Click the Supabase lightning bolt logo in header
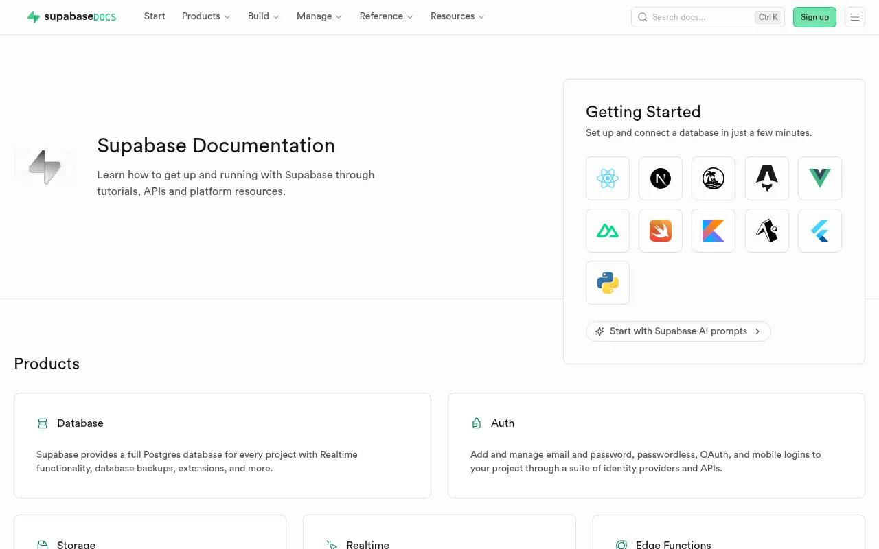This screenshot has width=879, height=549. (x=34, y=17)
